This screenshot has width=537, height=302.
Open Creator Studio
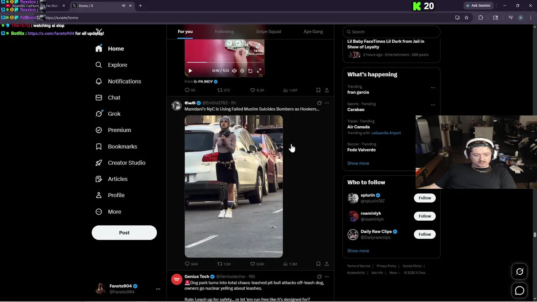(120, 163)
